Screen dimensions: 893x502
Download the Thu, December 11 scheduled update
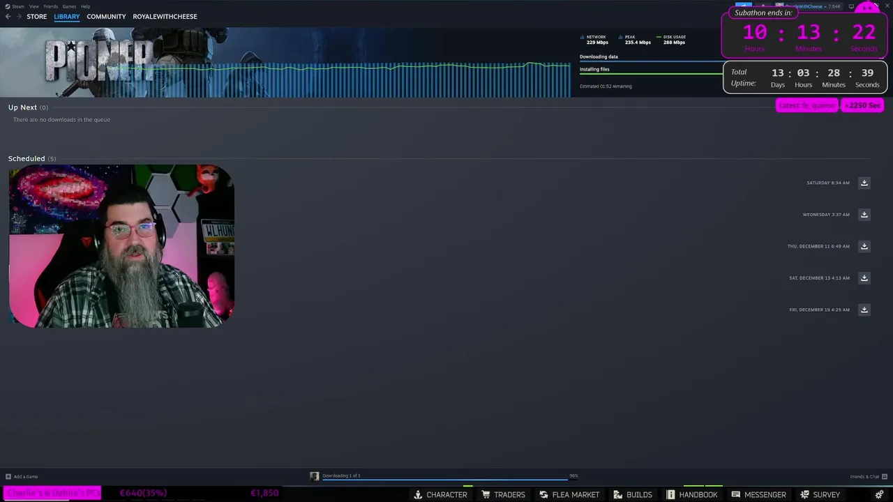[864, 246]
